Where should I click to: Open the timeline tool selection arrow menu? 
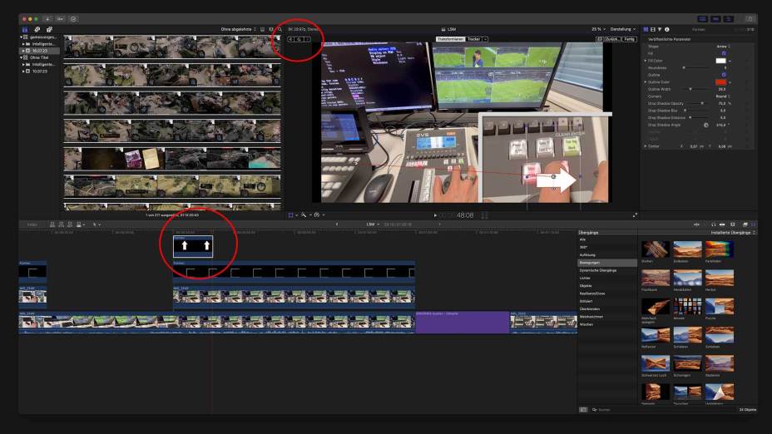tap(96, 224)
